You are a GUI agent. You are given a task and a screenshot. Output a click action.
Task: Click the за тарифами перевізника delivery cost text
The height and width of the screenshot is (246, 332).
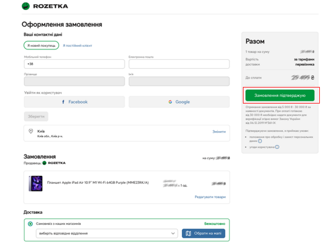click(x=304, y=62)
